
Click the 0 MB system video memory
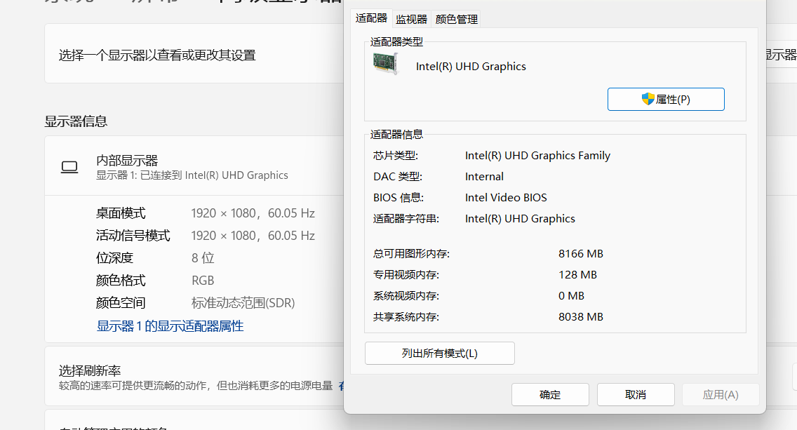[571, 296]
